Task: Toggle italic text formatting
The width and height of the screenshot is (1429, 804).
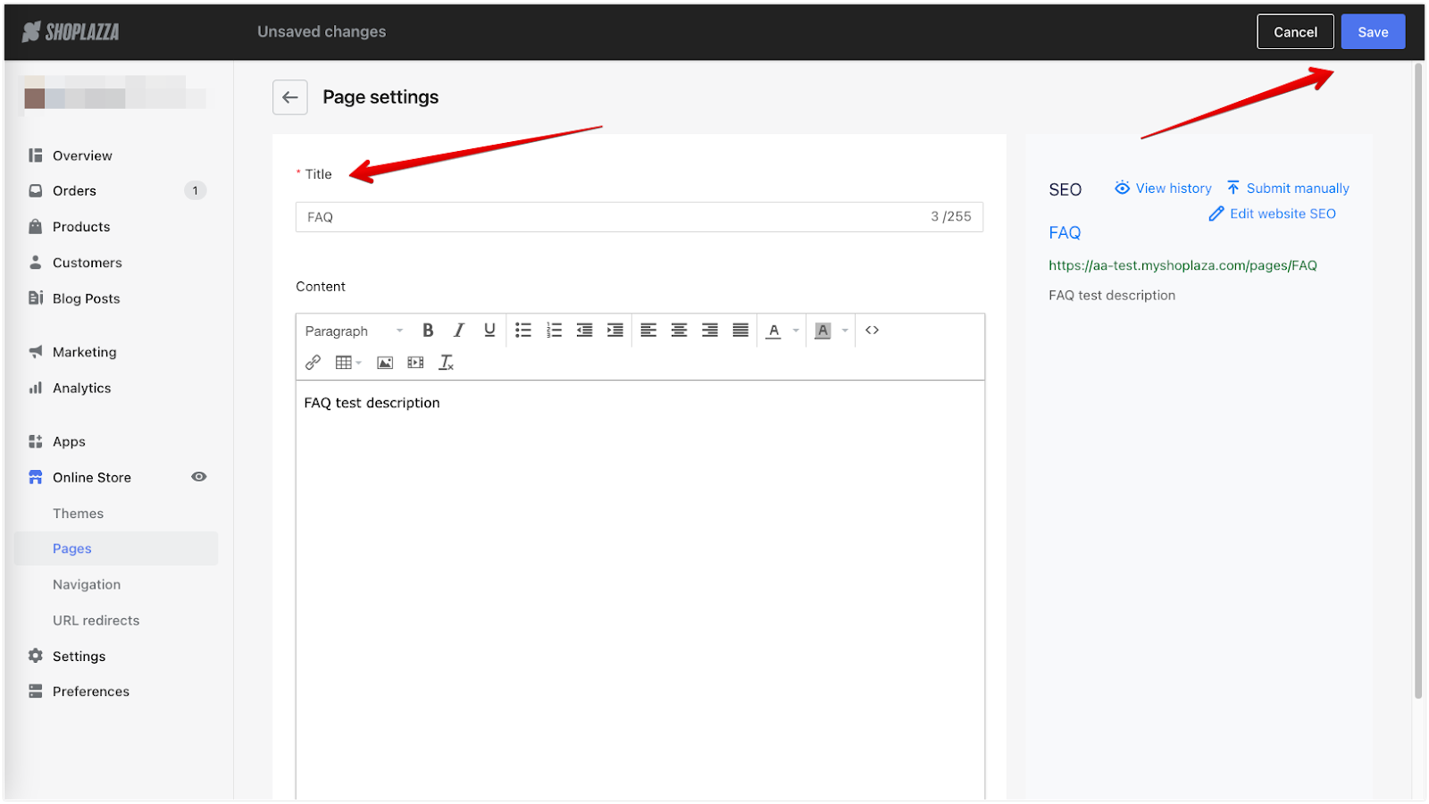Action: (458, 331)
